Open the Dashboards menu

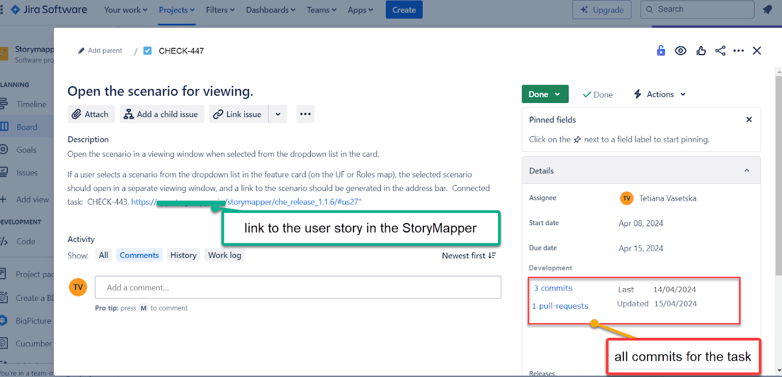tap(271, 10)
